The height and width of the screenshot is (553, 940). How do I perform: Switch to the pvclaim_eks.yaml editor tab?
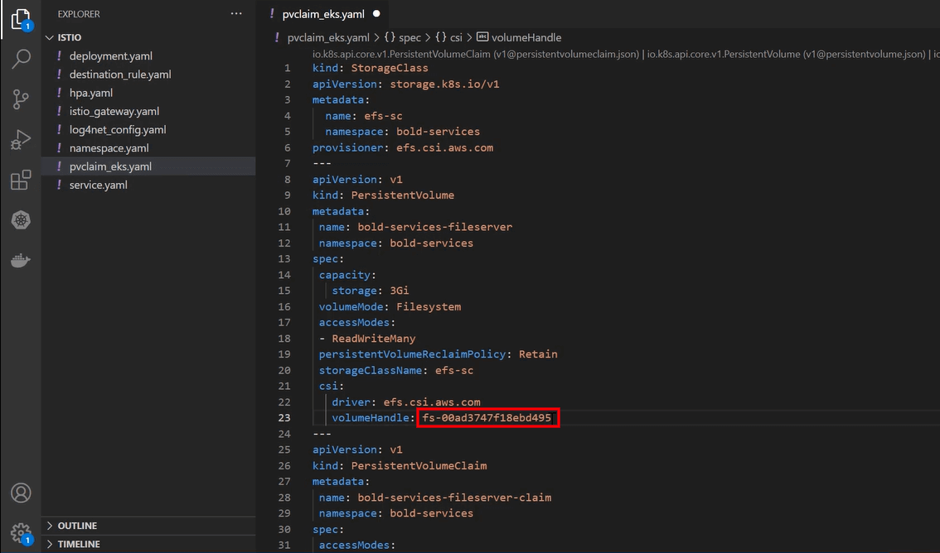pos(323,13)
